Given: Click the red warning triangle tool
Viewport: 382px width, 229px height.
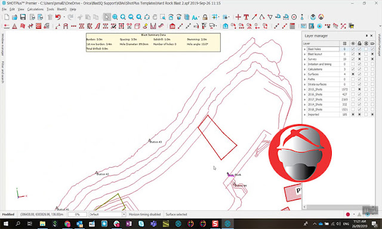Looking at the screenshot, I should coord(14,26).
